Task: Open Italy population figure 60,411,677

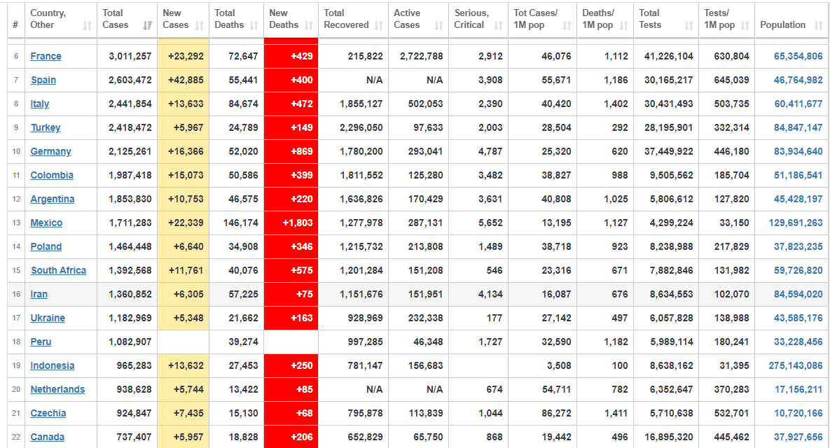Action: click(x=798, y=104)
